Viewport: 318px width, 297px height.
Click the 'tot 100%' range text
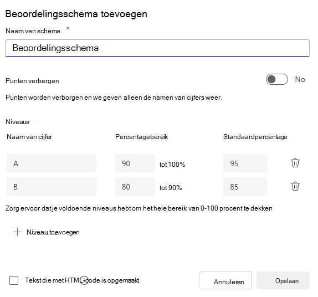tap(172, 165)
